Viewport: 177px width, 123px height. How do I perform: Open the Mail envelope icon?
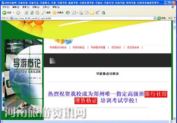pos(74,13)
